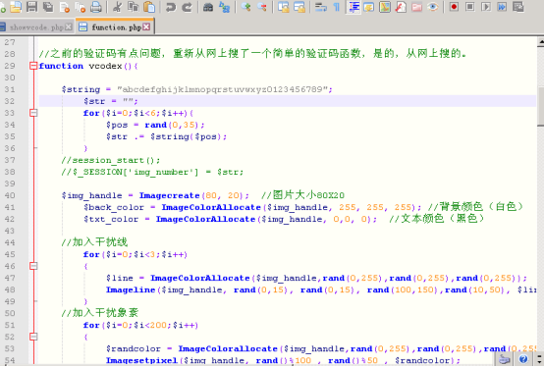Click the $randcolor assignment on line 53
544x367 pixels.
[x=321, y=348]
